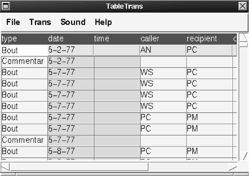
Task: Open the Sound menu
Action: click(73, 22)
